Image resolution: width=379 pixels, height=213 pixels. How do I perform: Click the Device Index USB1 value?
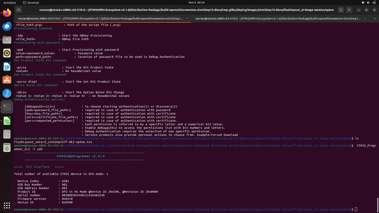[66, 181]
